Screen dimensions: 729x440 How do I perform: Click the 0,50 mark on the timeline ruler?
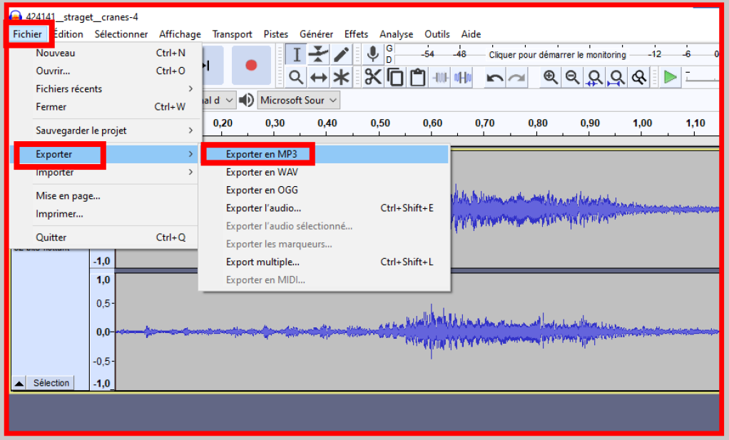pos(380,123)
